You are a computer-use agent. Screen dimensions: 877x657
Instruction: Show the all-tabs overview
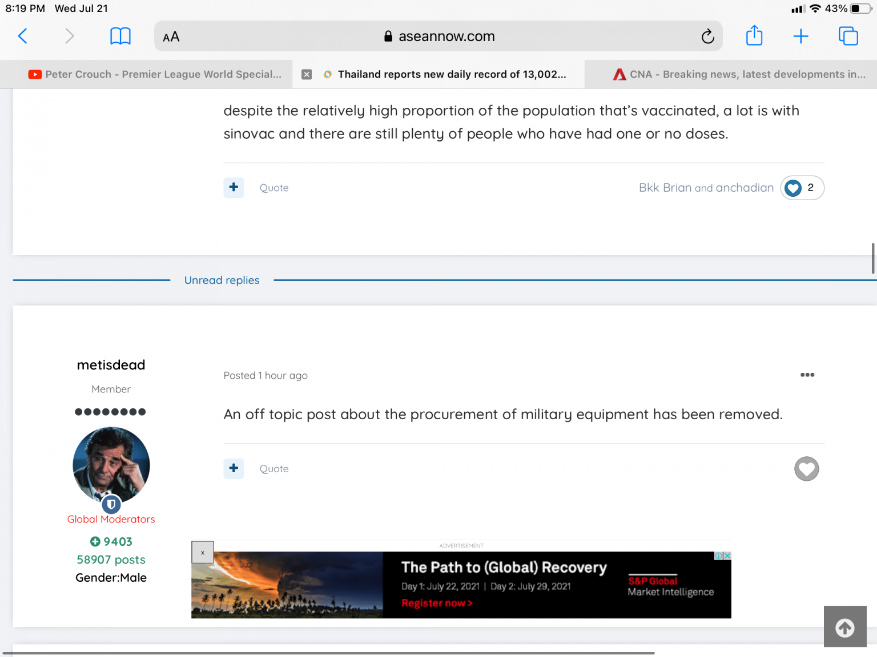(848, 36)
